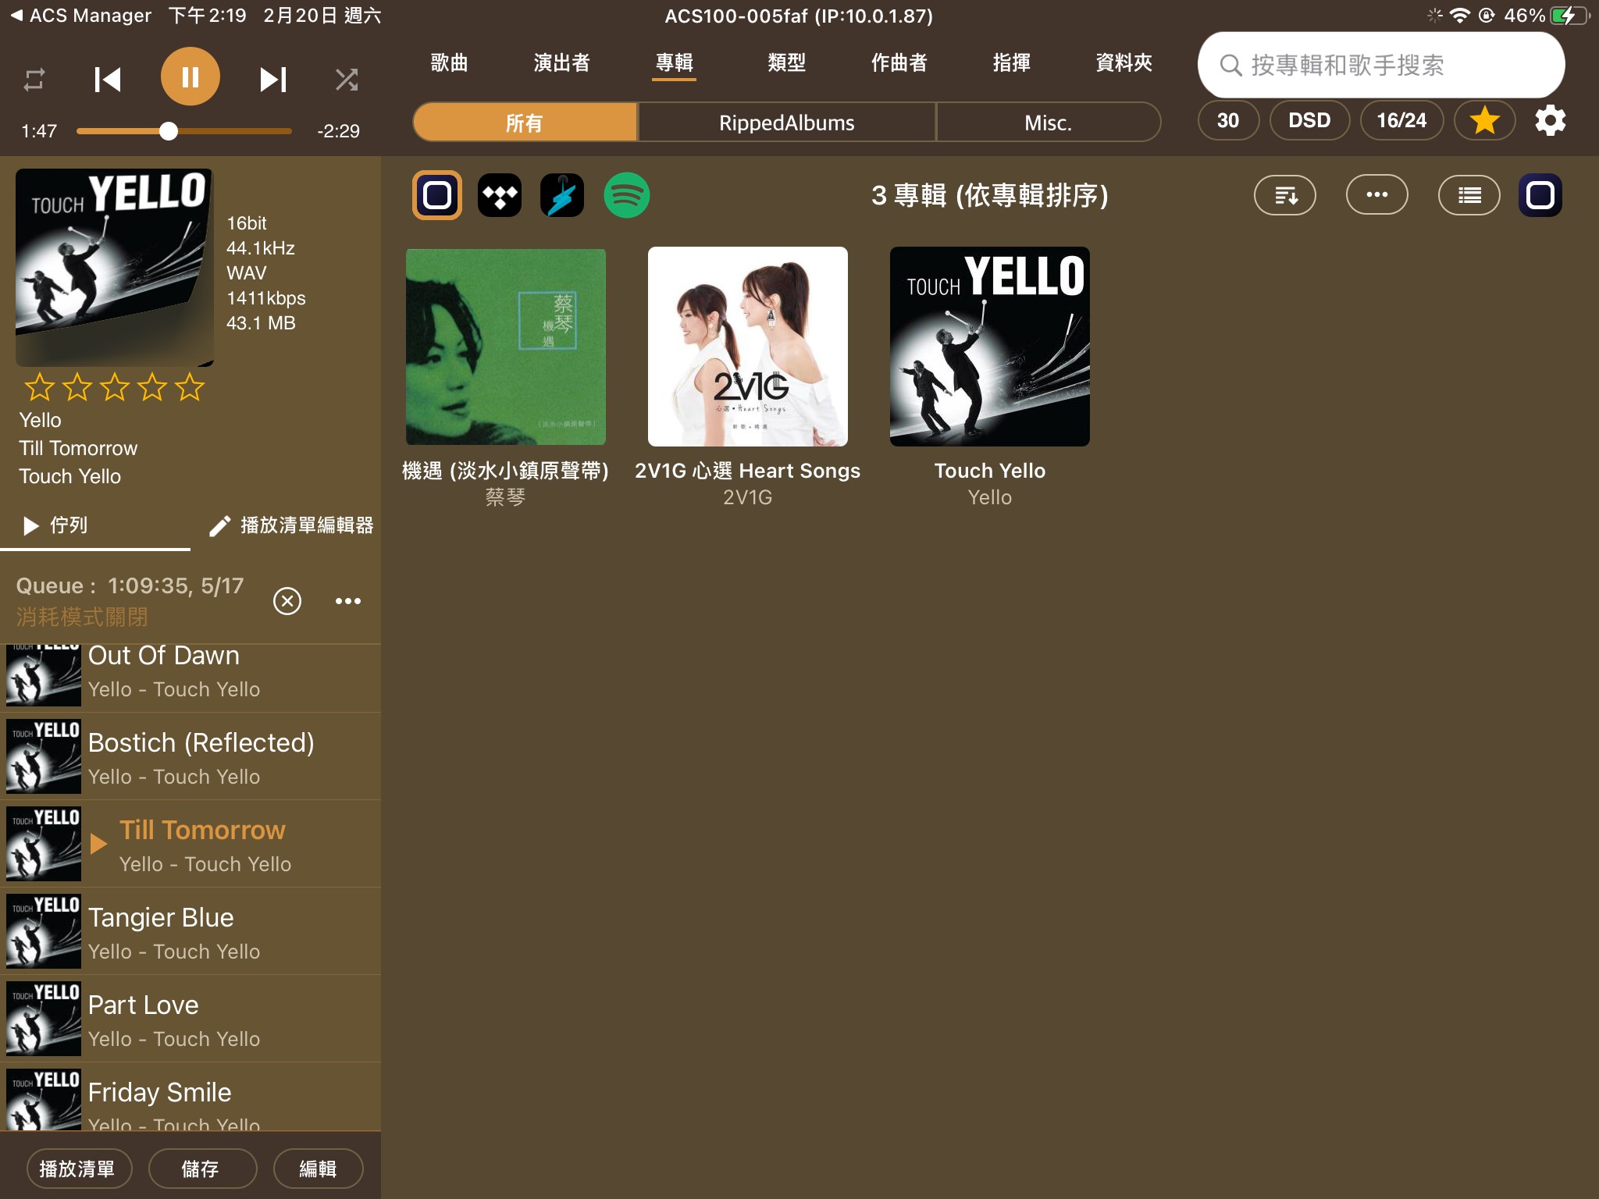Click the album and artist search field
The width and height of the screenshot is (1599, 1199).
[x=1380, y=65]
